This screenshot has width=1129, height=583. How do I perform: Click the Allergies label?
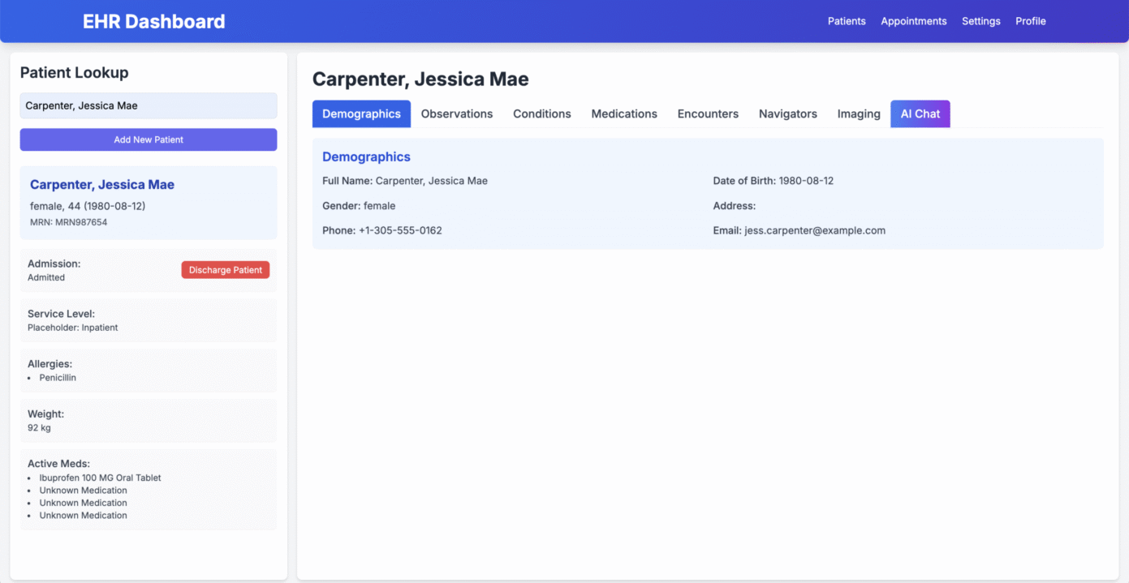(x=50, y=364)
